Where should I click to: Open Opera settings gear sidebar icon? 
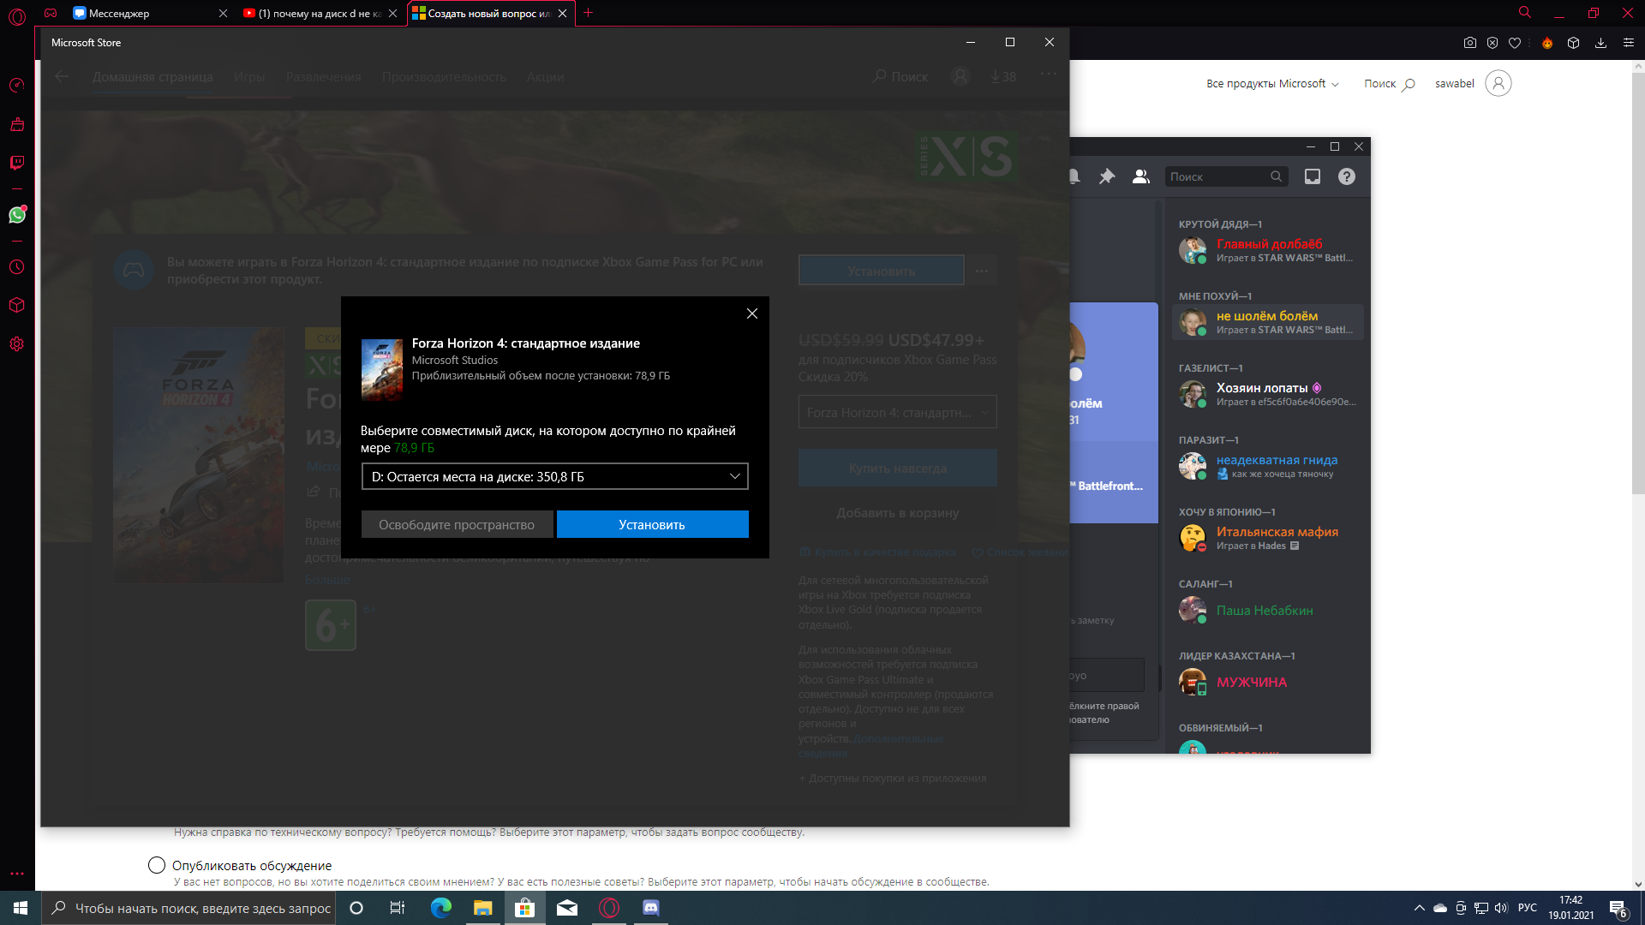pyautogui.click(x=16, y=344)
